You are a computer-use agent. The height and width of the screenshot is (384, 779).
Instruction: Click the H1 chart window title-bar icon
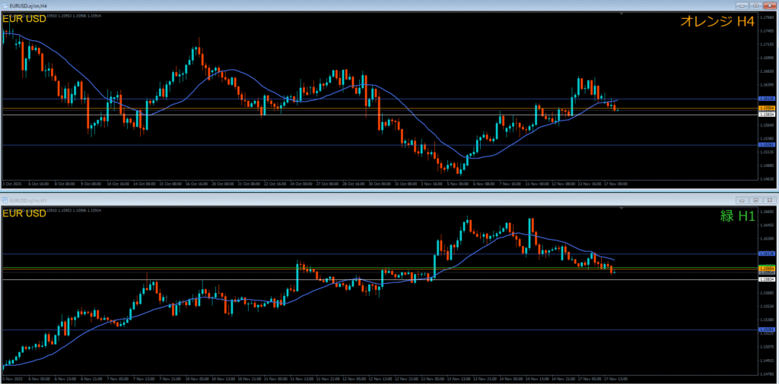[x=5, y=200]
